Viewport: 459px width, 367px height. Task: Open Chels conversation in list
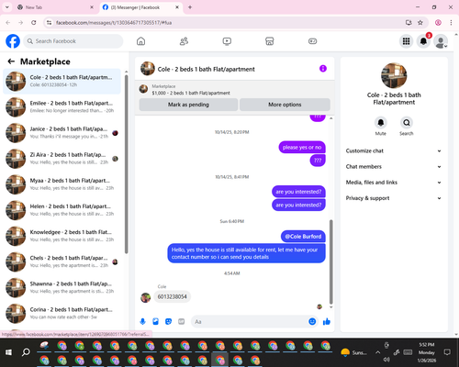point(62,261)
